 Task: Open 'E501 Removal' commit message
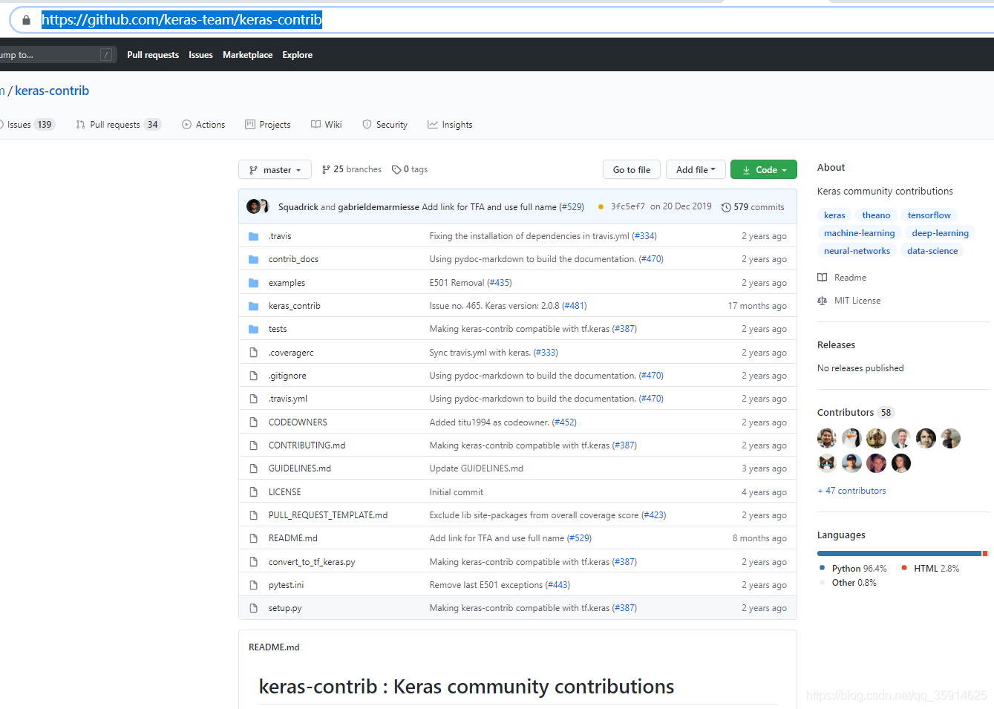[457, 283]
